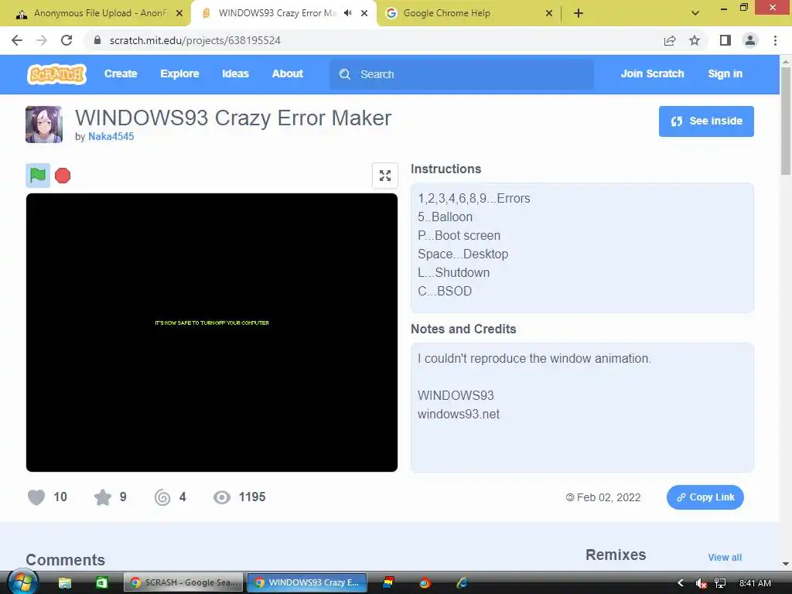The width and height of the screenshot is (792, 594).
Task: Close the Google Chrome Help tab
Action: tap(549, 13)
